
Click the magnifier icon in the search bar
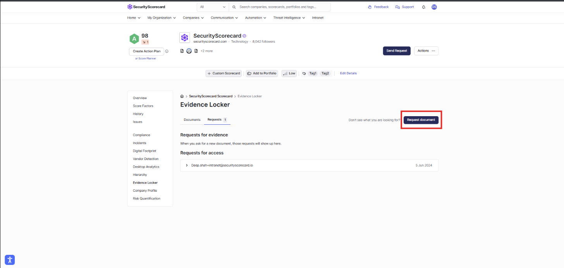pos(234,7)
